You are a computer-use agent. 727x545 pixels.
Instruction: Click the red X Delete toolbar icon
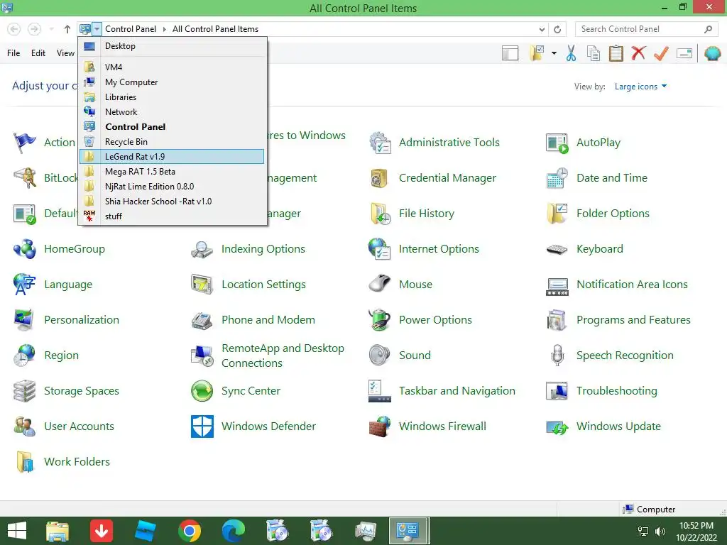[x=638, y=53]
